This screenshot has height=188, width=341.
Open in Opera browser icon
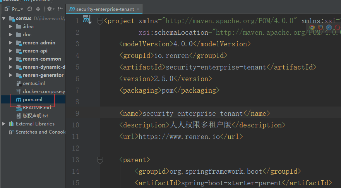pyautogui.click(x=337, y=27)
